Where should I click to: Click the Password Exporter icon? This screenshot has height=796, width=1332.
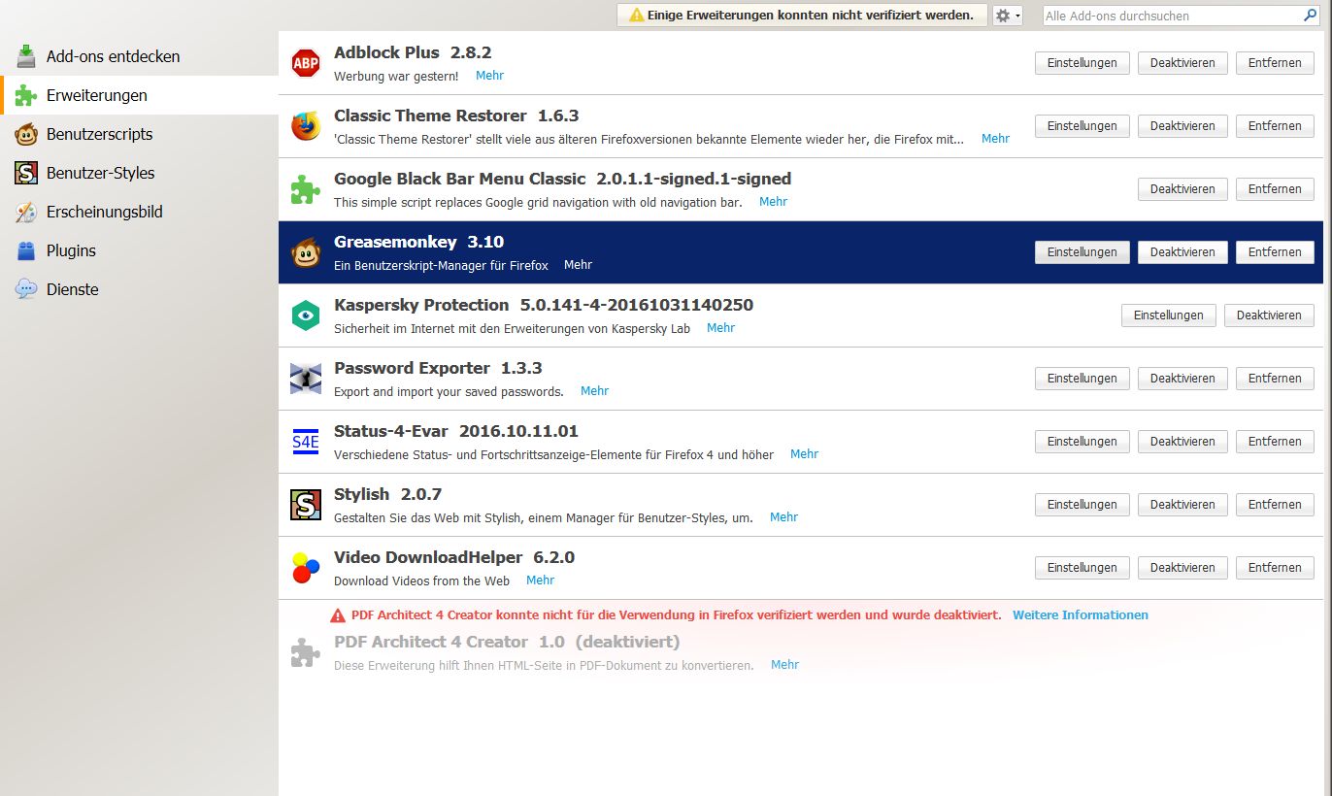[306, 379]
